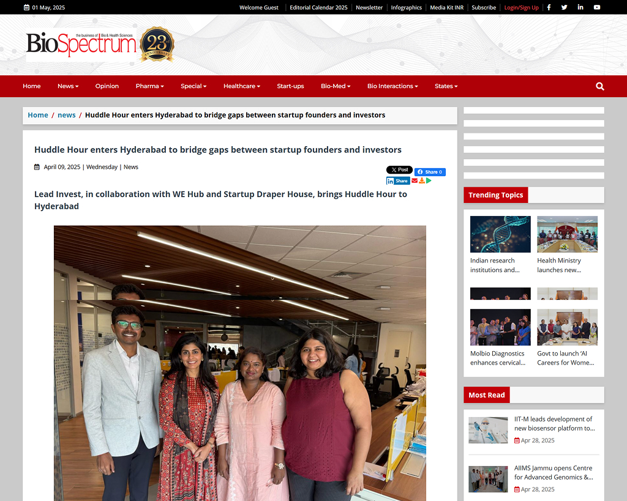Click the BioSpectrum logo
Viewport: 627px width, 501px height.
point(81,44)
